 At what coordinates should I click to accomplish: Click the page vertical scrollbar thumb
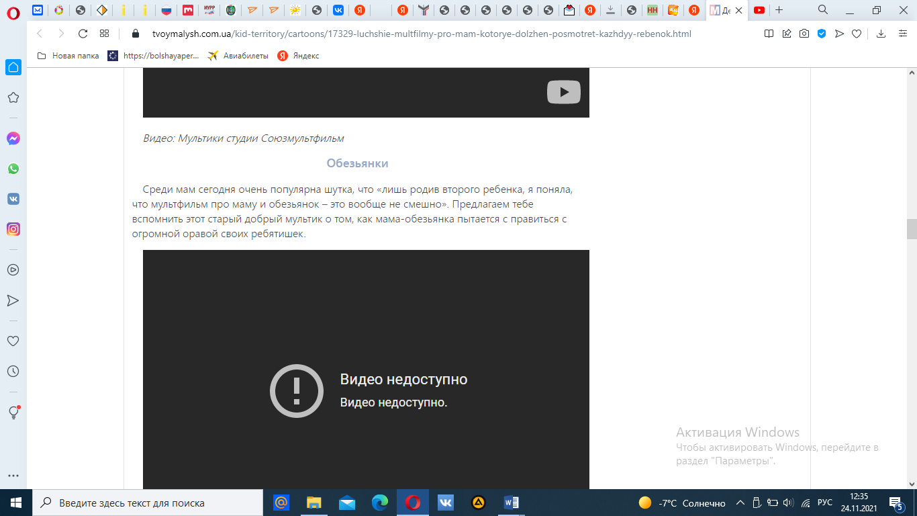pos(912,229)
